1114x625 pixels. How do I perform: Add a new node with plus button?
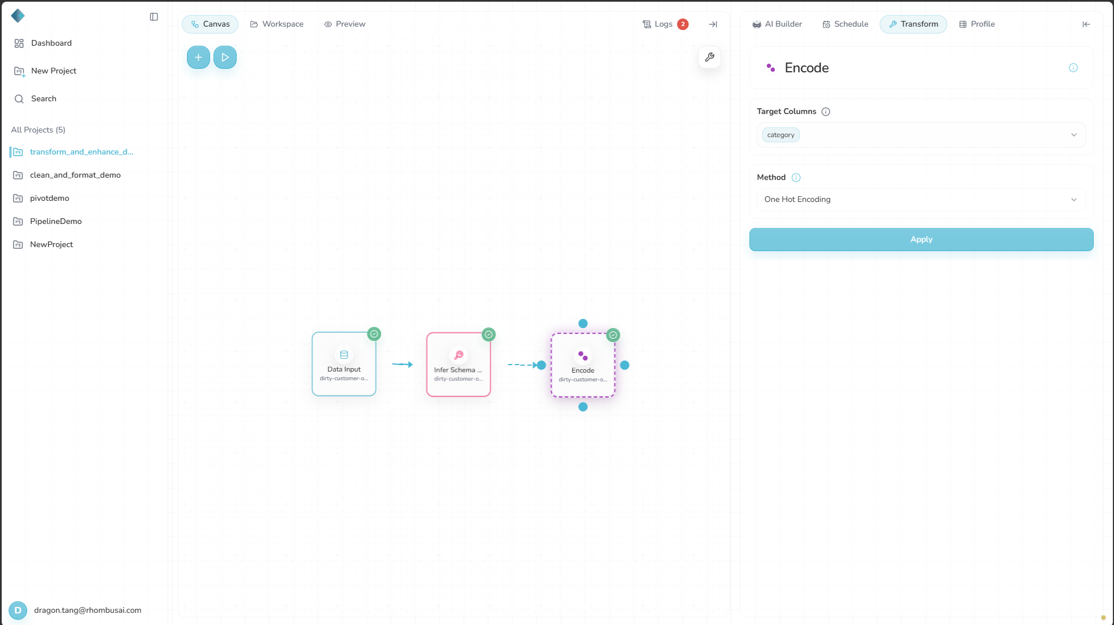pos(198,57)
